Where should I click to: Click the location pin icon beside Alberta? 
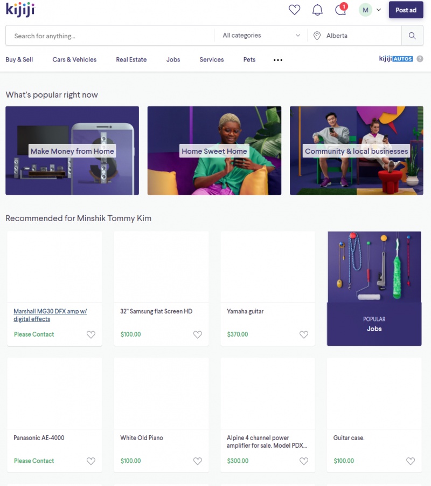pos(317,36)
